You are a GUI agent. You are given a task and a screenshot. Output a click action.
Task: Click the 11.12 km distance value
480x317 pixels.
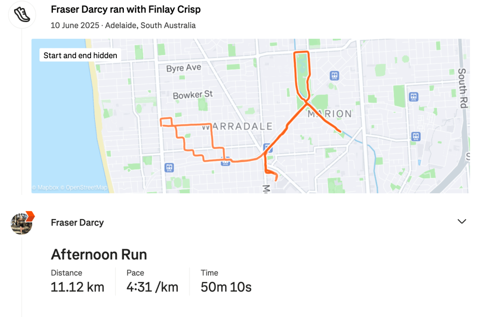pyautogui.click(x=77, y=287)
